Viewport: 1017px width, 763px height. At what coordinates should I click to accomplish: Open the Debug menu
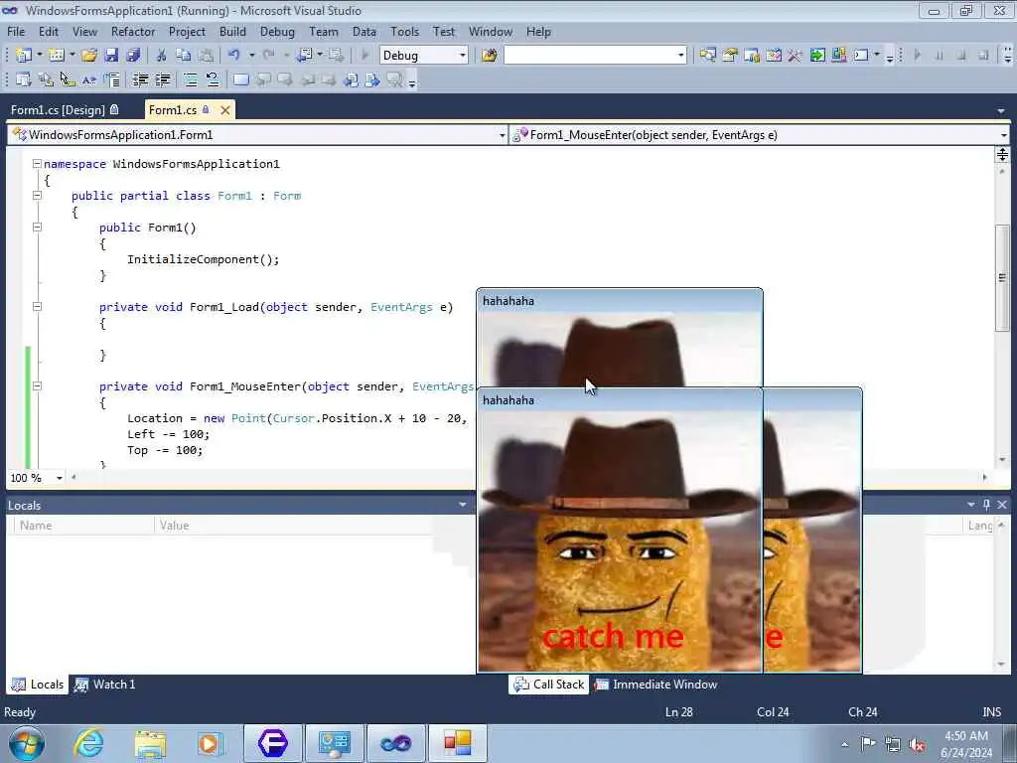[277, 31]
